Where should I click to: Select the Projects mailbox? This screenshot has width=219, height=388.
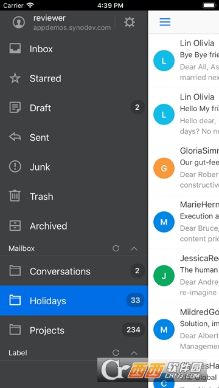74,330
